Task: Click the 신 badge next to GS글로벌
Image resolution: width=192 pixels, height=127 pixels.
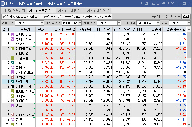Action: click(12, 58)
